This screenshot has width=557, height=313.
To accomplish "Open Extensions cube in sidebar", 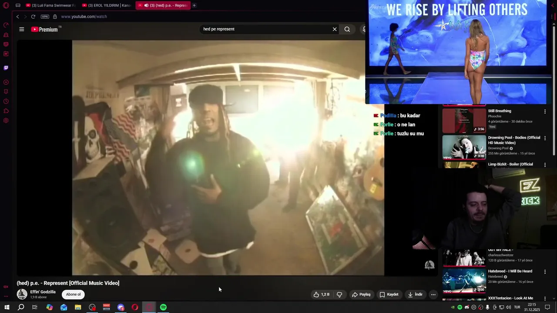I will (x=6, y=111).
